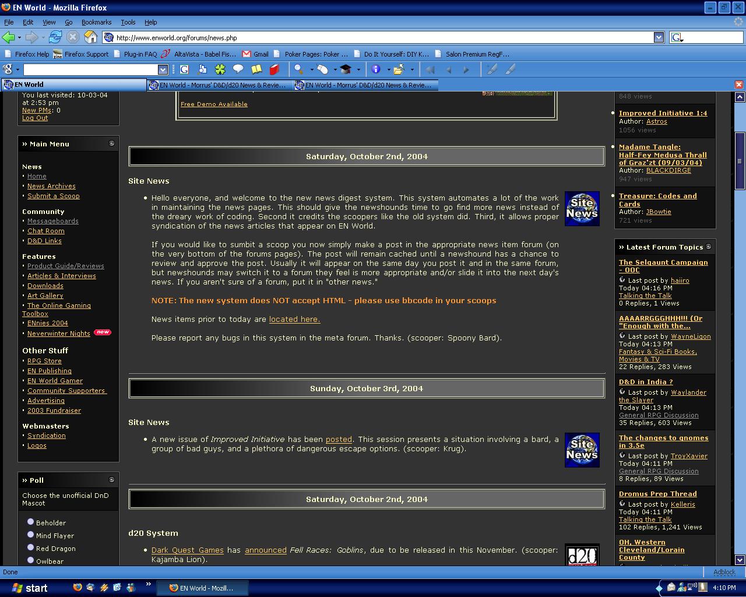Collapse the Latest Forum Topics panel

click(709, 247)
